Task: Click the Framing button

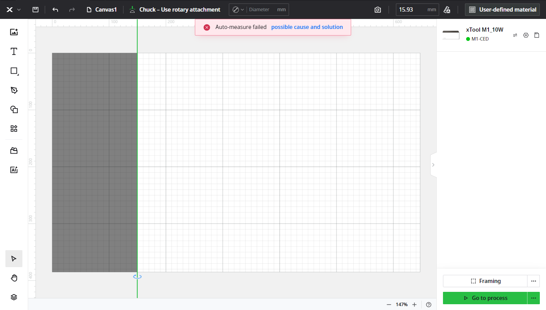Action: (485, 281)
